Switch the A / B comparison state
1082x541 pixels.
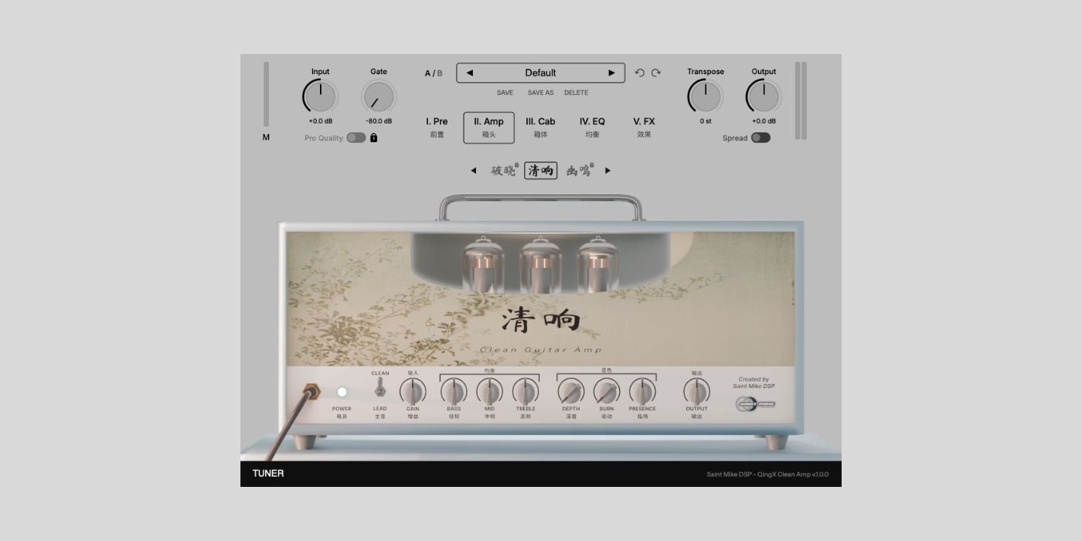434,73
